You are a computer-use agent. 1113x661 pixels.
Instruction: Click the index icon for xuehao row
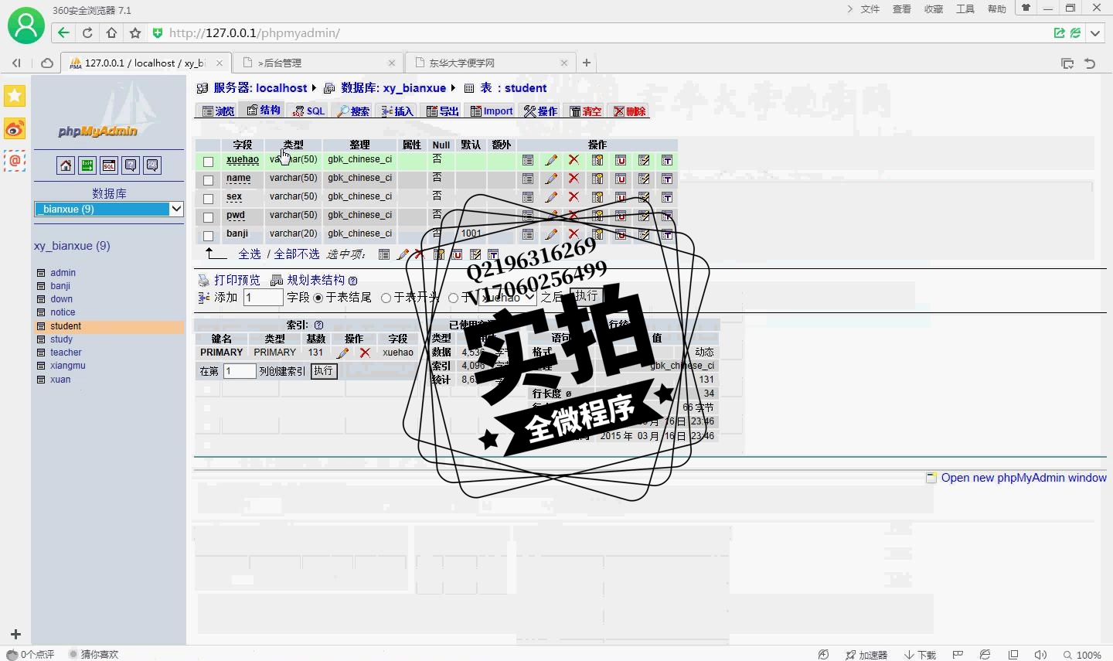coord(644,160)
